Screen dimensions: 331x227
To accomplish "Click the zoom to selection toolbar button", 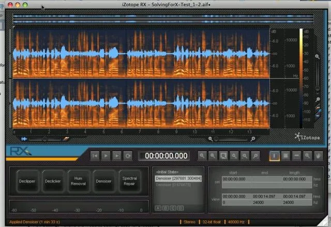I will [x=223, y=156].
